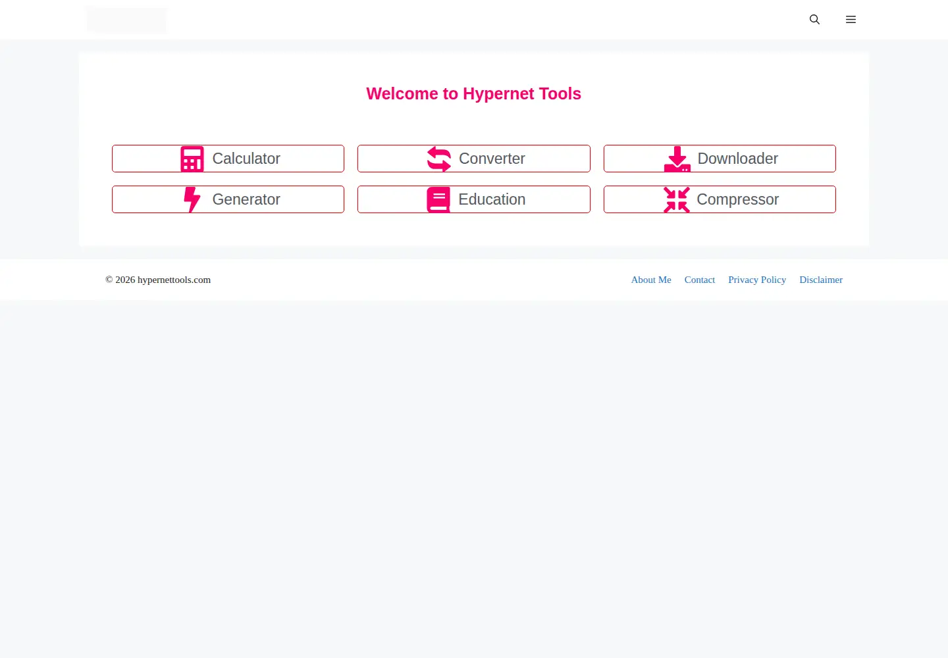Click the download-arrow icon on the Downloader button
Viewport: 948px width, 658px height.
[x=677, y=159]
